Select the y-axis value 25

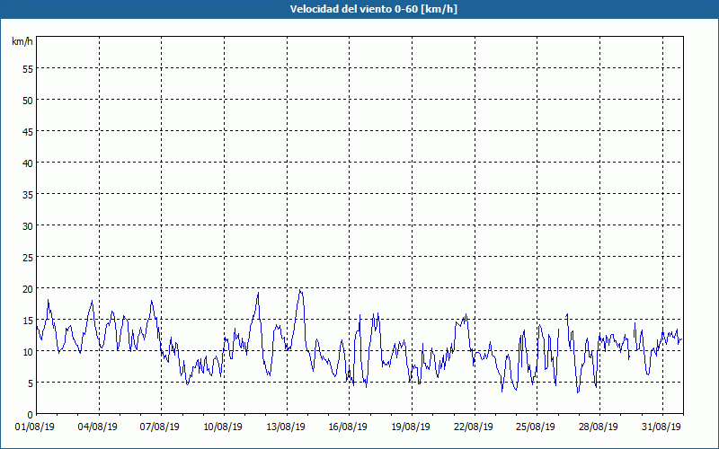point(28,258)
